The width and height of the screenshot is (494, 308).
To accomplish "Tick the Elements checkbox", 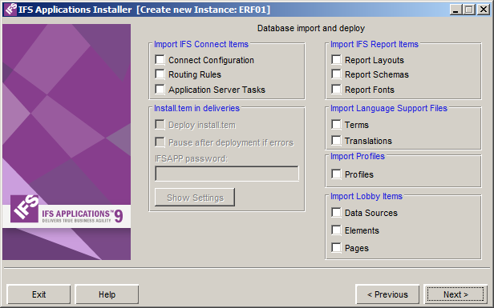I will click(337, 230).
